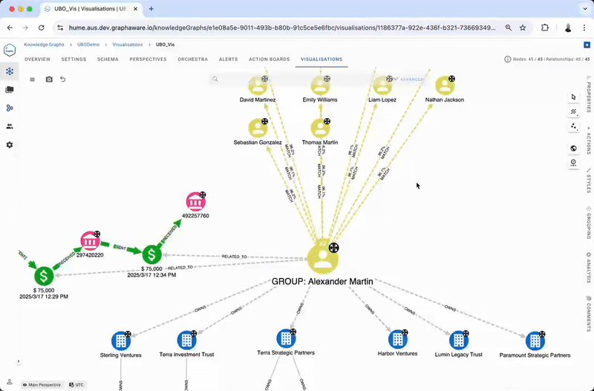The image size is (594, 391).
Task: Click the Harbor Ventures company node
Action: [x=398, y=339]
